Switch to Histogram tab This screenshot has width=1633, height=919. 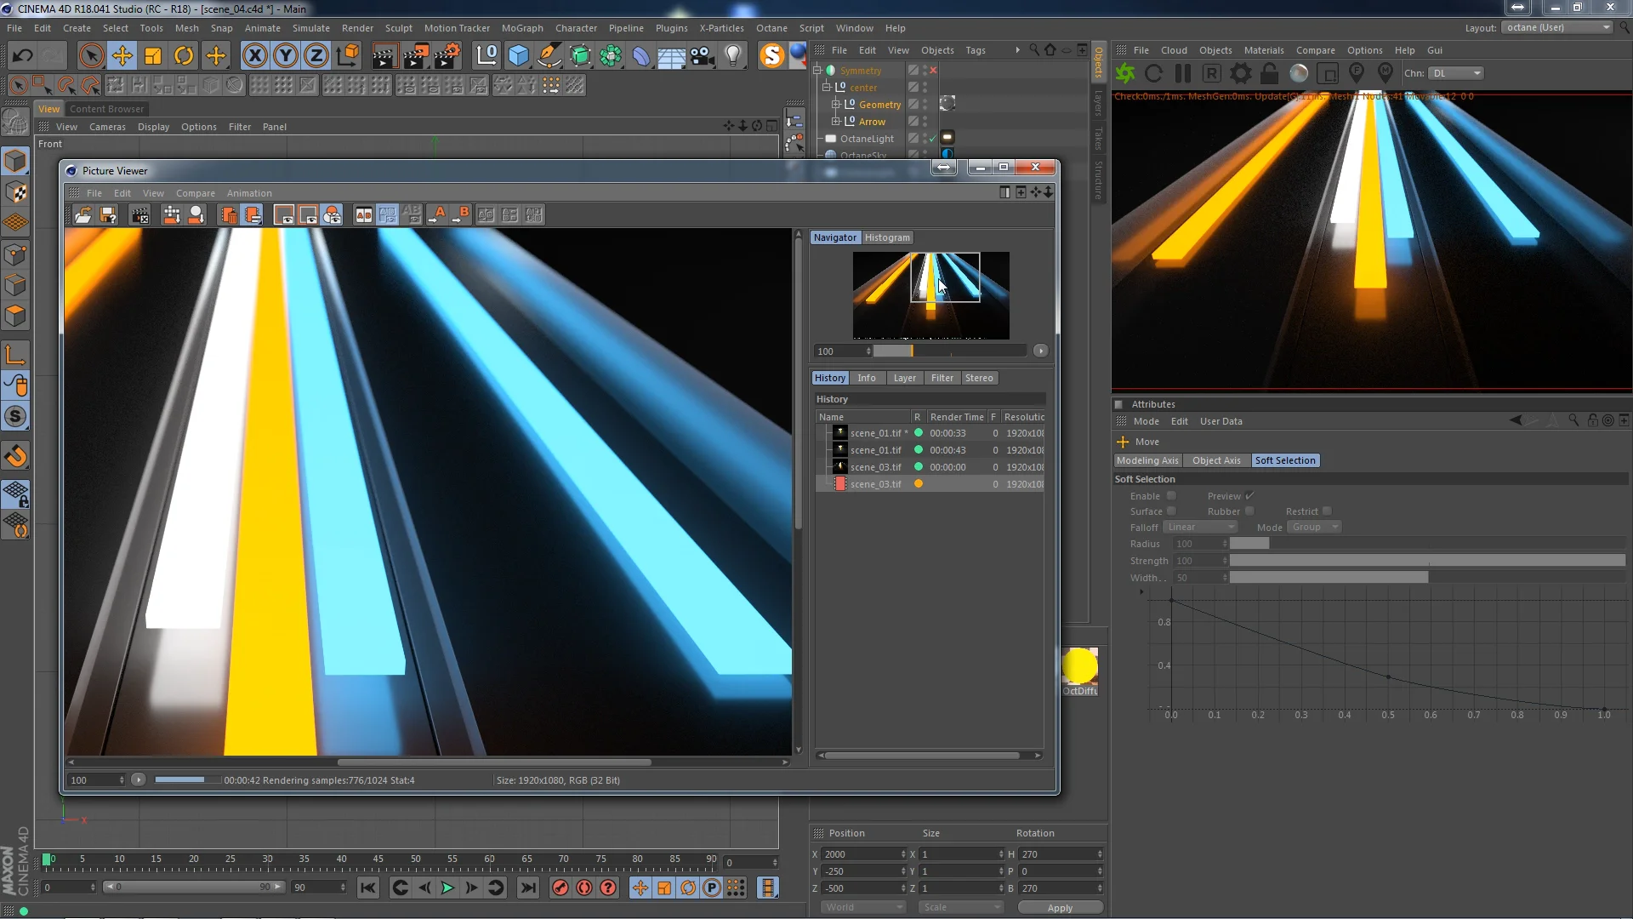(887, 237)
